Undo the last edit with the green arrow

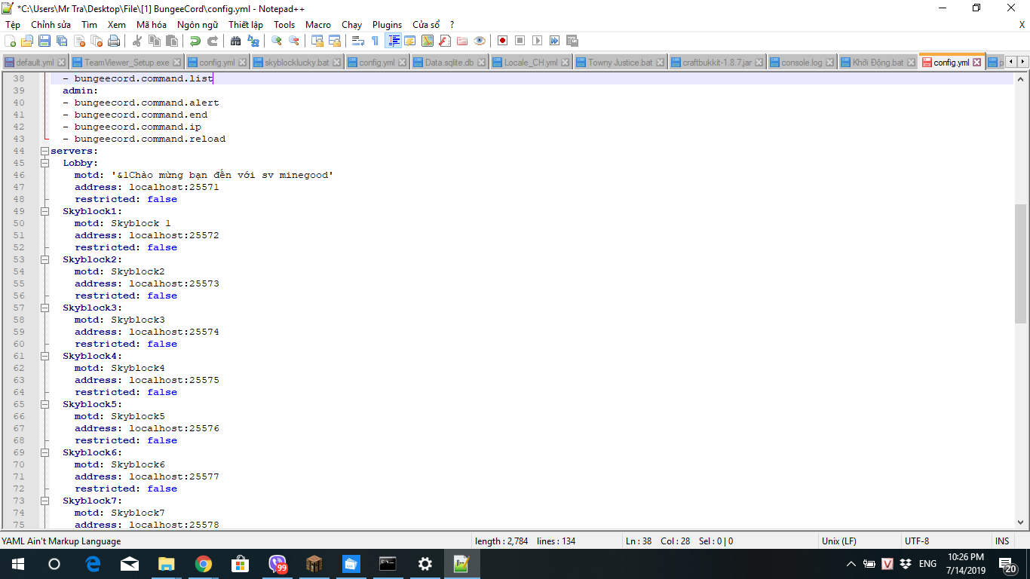coord(195,41)
